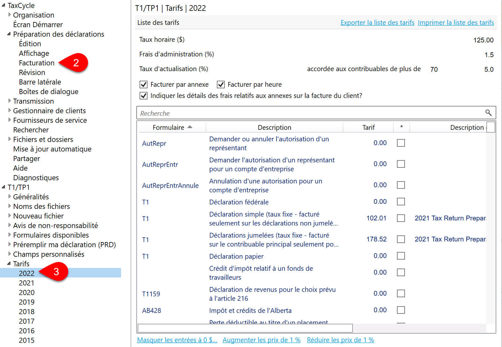
Task: Expand the Organisation node
Action: [10, 15]
